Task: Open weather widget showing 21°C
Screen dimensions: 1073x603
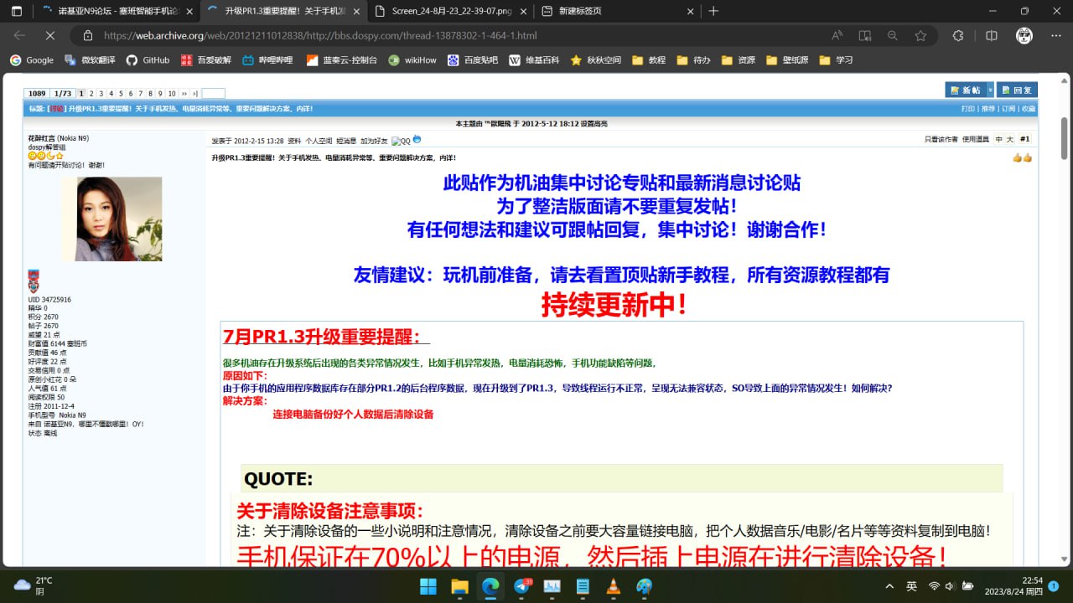Action: tap(34, 585)
